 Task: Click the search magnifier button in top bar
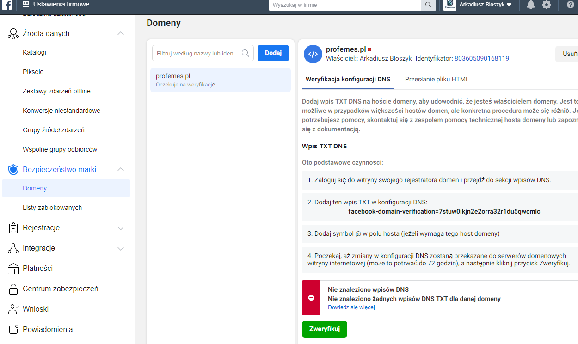click(428, 5)
